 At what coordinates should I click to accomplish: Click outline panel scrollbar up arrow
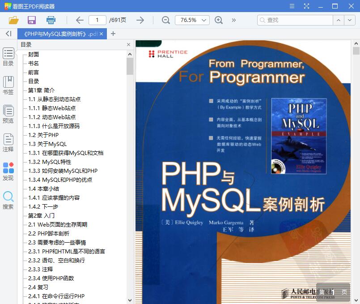130,54
